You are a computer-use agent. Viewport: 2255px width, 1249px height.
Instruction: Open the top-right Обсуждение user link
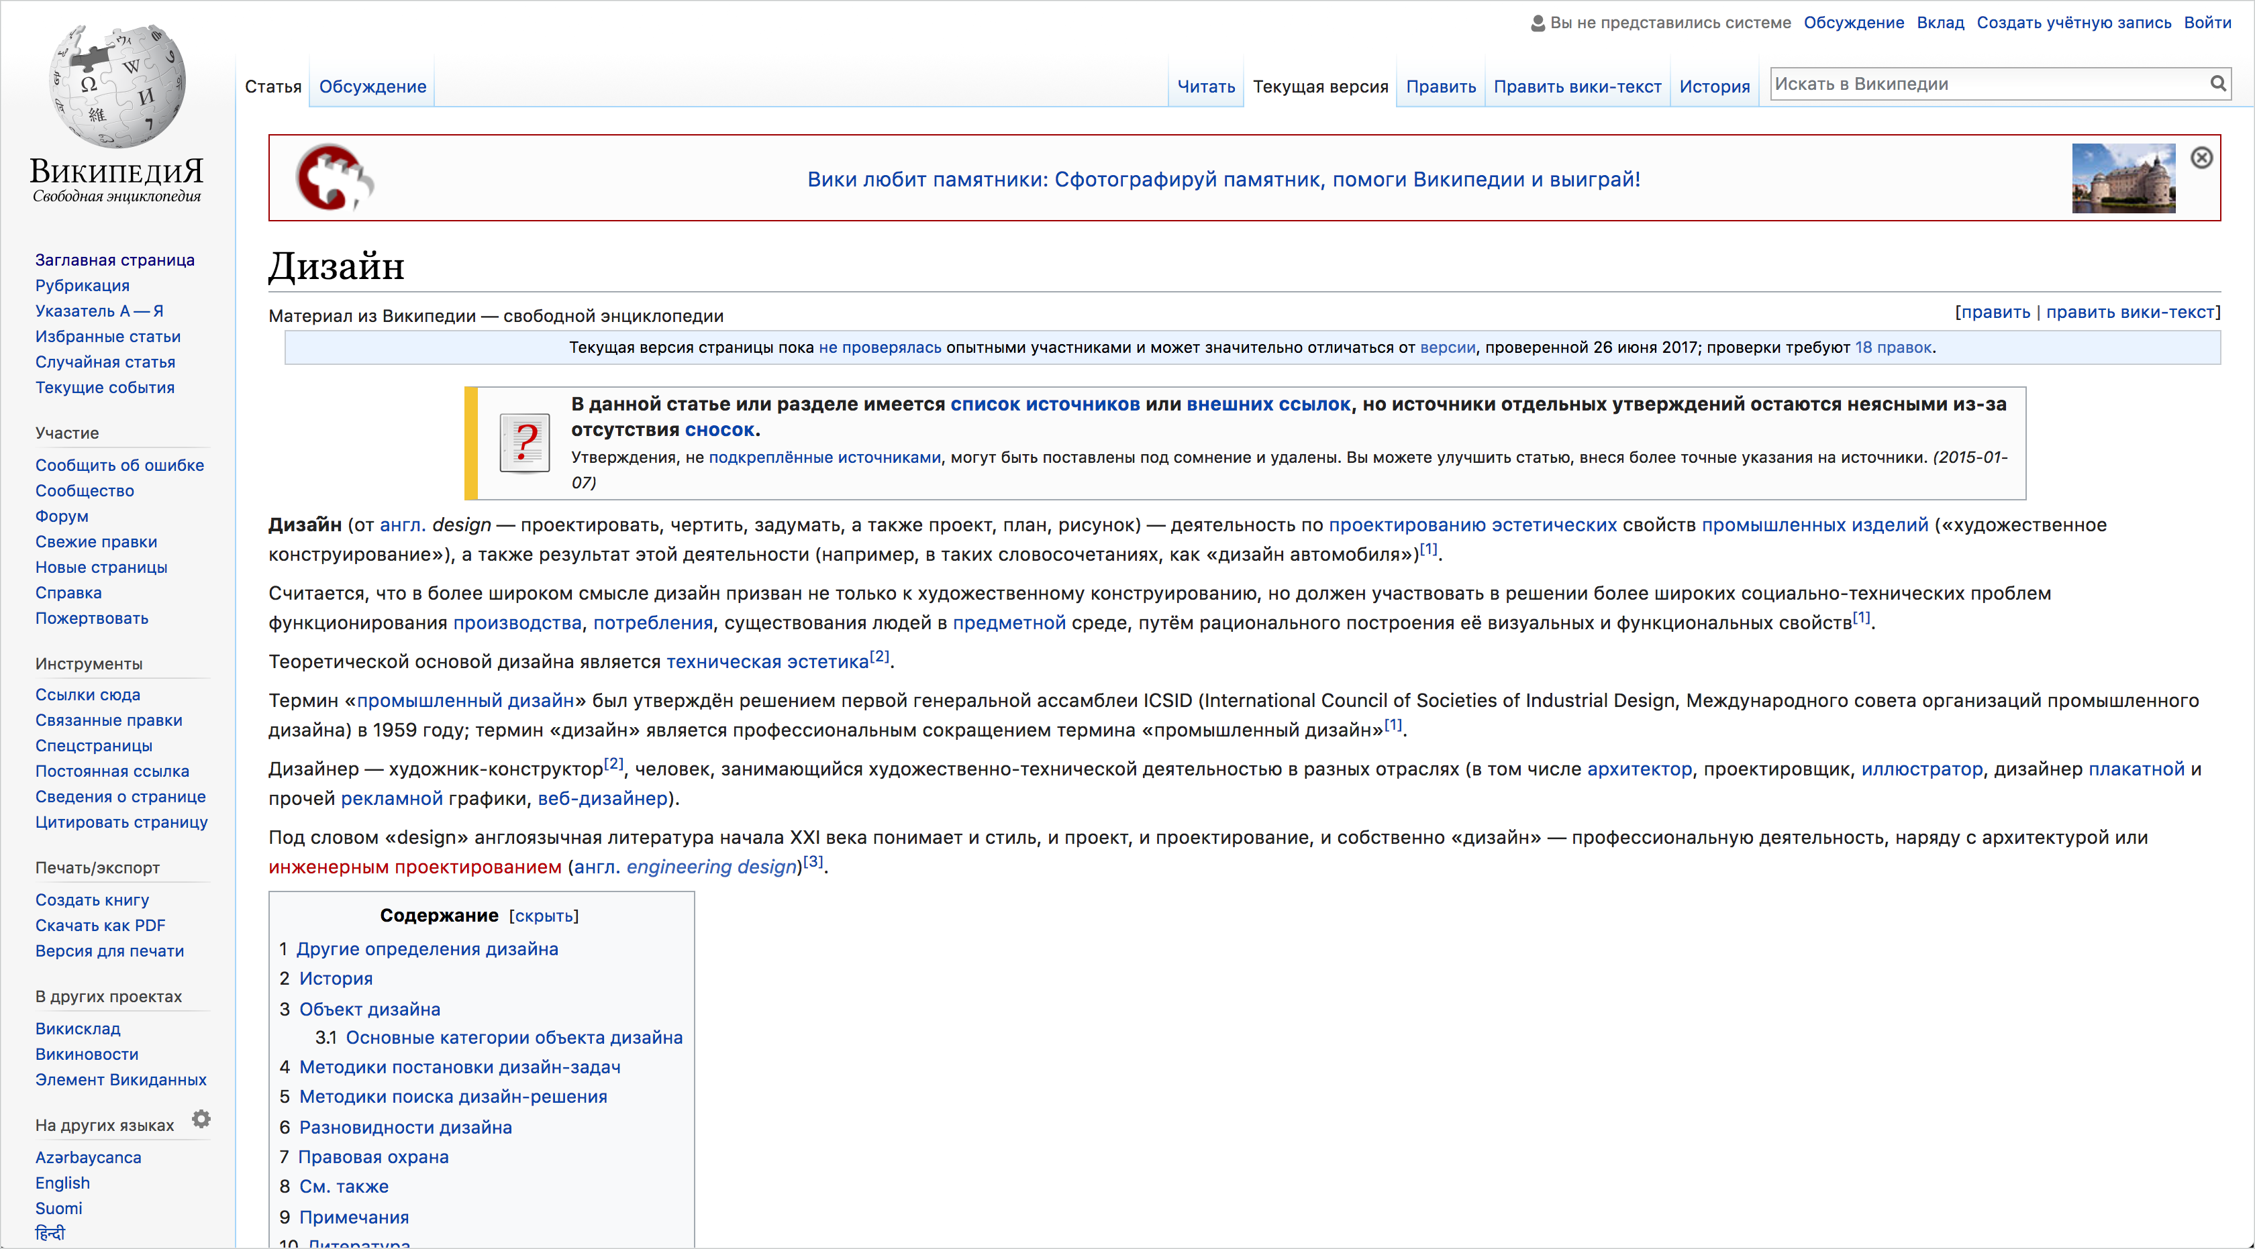[x=1853, y=23]
